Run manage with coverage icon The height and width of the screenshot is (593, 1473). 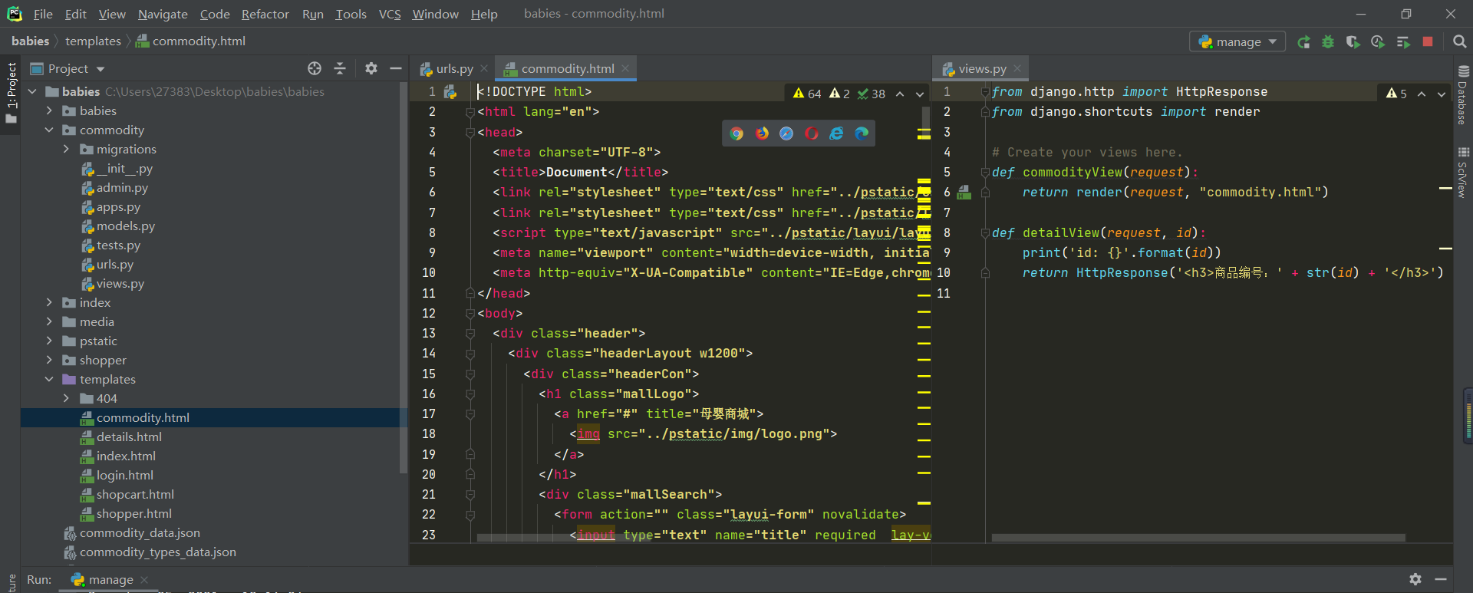coord(1353,41)
